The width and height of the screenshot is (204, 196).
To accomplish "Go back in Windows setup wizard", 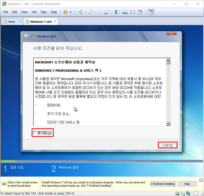I will [26, 37].
